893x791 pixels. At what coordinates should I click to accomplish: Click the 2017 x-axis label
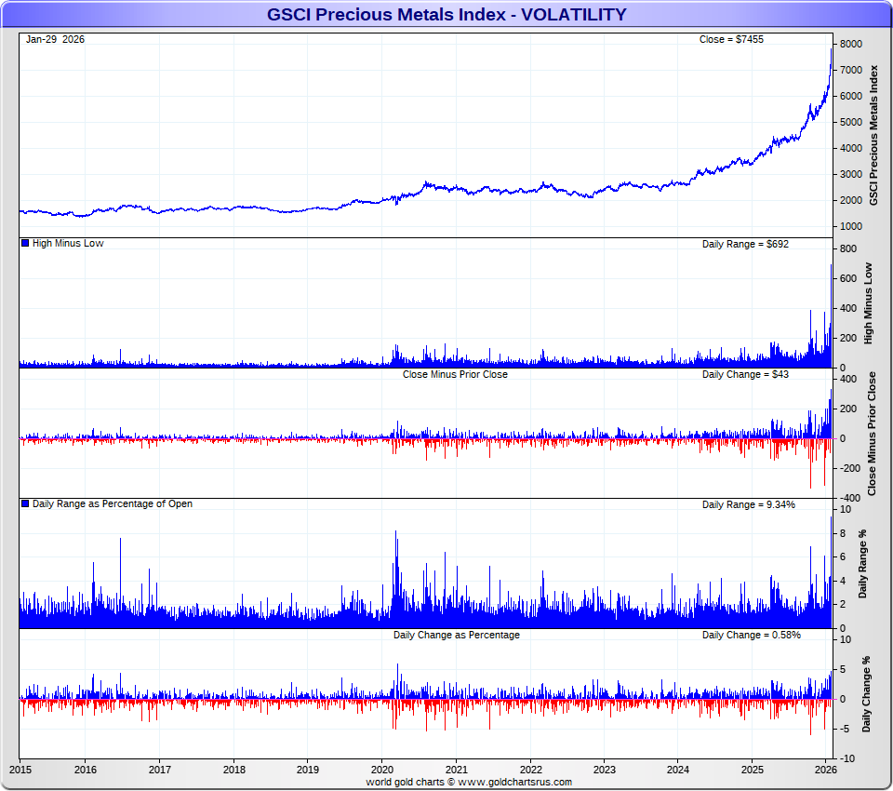160,770
